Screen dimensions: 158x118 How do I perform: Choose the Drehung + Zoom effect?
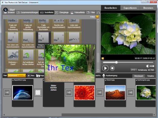(13, 58)
